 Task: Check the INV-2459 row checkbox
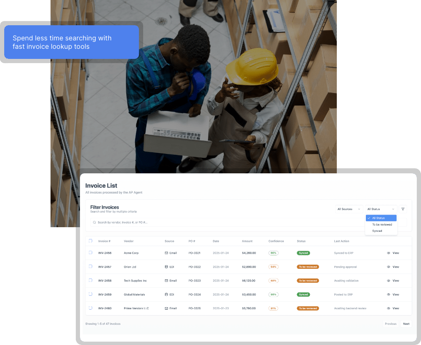click(91, 294)
